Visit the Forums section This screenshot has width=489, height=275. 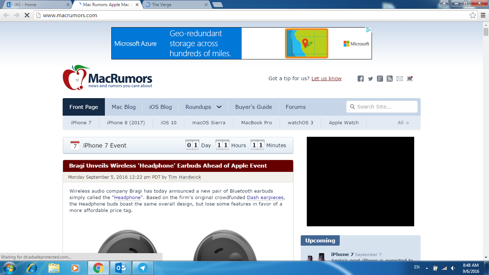coord(296,107)
